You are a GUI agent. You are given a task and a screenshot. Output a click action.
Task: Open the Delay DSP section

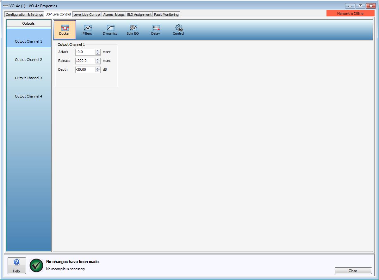pyautogui.click(x=155, y=30)
